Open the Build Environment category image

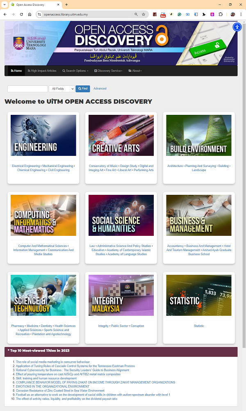pos(199,135)
